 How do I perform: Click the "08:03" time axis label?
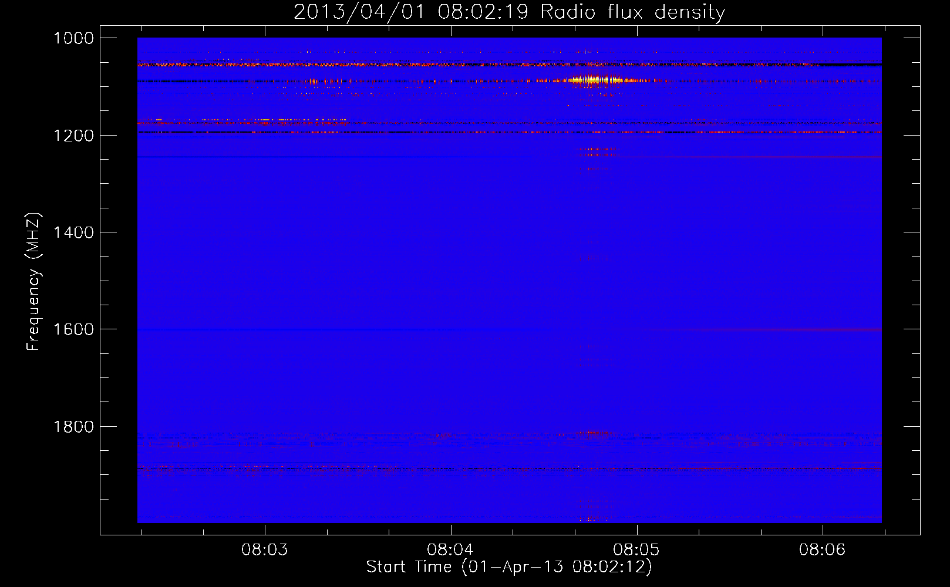click(x=265, y=549)
